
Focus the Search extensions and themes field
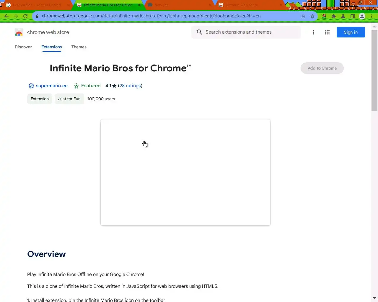(x=246, y=32)
